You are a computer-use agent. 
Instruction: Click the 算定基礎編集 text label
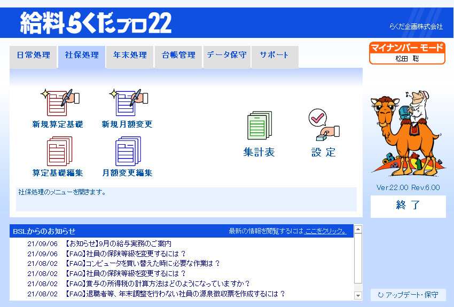tap(58, 173)
